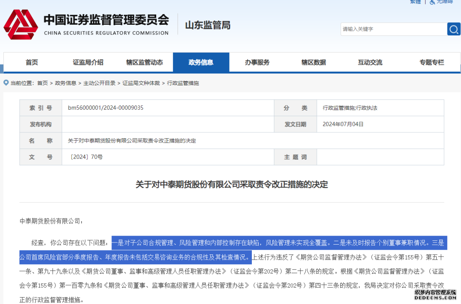Image resolution: width=461 pixels, height=304 pixels.
Task: Switch to the 互动交流 tab
Action: [370, 62]
